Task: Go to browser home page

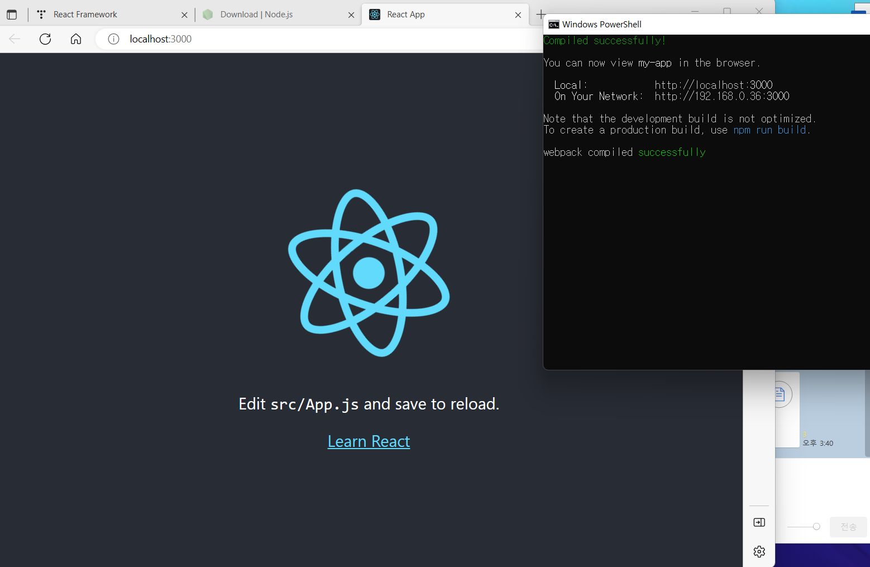Action: click(x=76, y=39)
